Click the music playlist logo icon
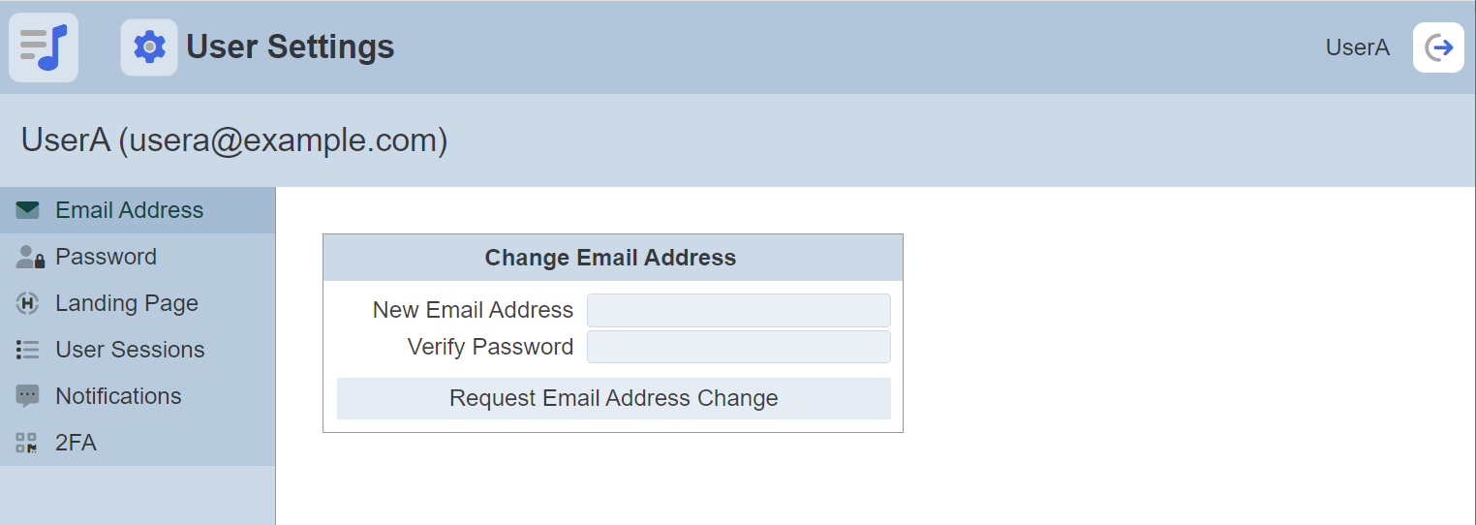 coord(44,47)
